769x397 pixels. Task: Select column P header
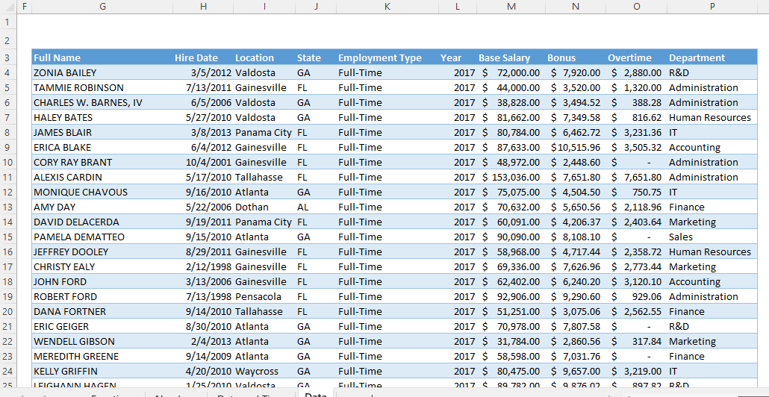pyautogui.click(x=712, y=7)
